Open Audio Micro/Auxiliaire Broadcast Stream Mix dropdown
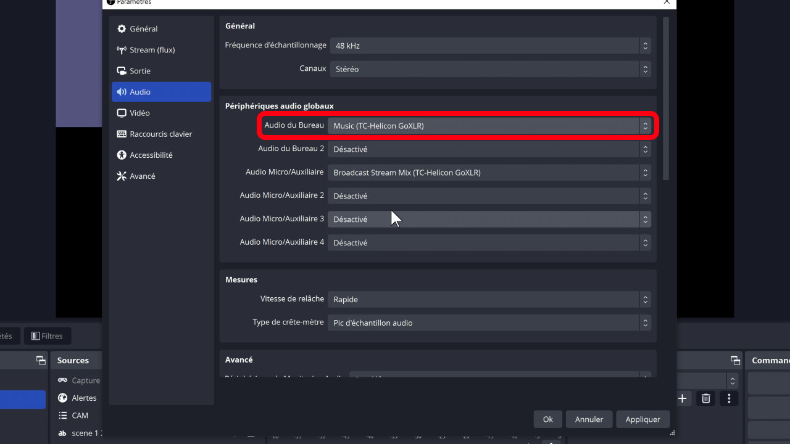Screen dimensions: 790x444 [x=489, y=173]
